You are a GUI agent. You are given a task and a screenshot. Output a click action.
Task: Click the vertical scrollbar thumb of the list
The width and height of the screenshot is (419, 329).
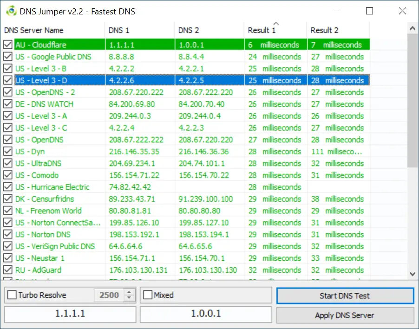click(412, 100)
